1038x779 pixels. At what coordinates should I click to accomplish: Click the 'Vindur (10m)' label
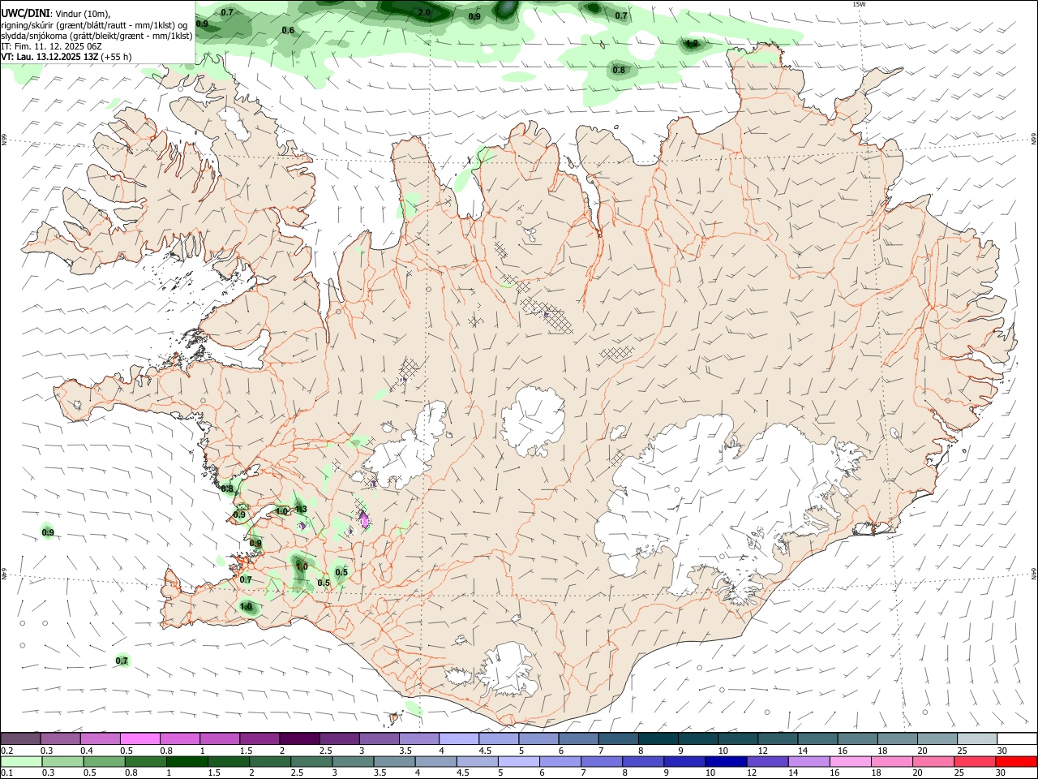(83, 14)
